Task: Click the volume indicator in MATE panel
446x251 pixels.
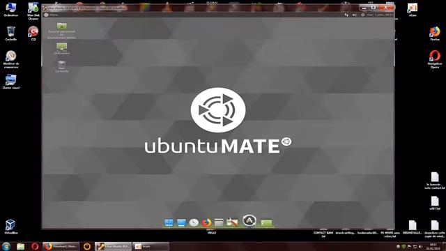Action: pyautogui.click(x=355, y=15)
